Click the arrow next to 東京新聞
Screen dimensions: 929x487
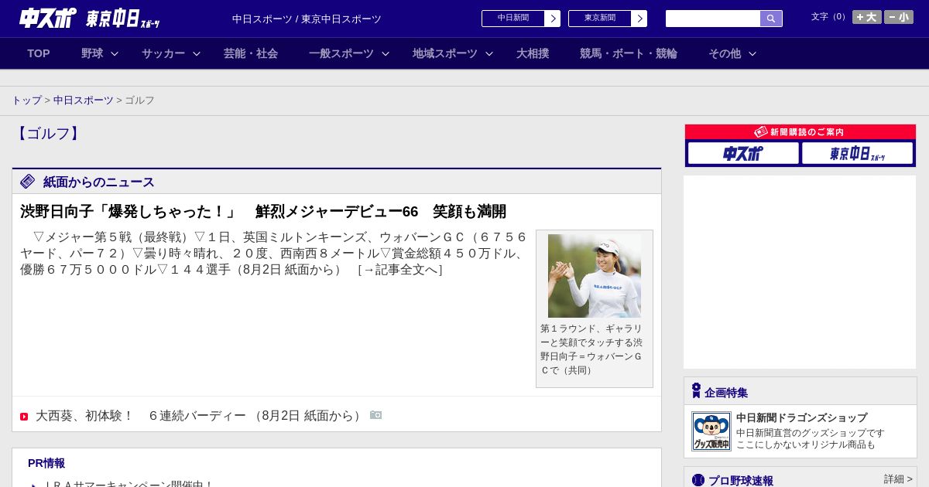tap(639, 19)
